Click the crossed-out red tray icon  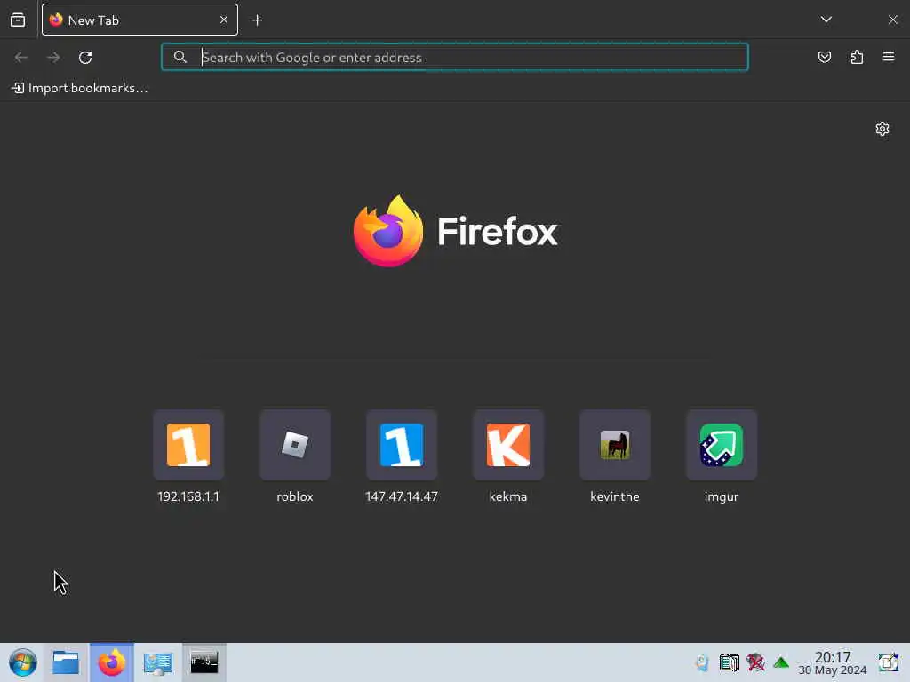point(755,662)
